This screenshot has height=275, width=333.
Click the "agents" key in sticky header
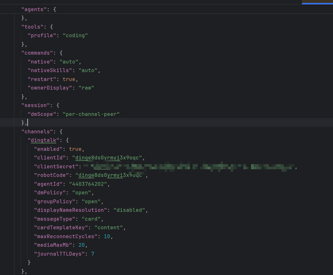(x=34, y=9)
